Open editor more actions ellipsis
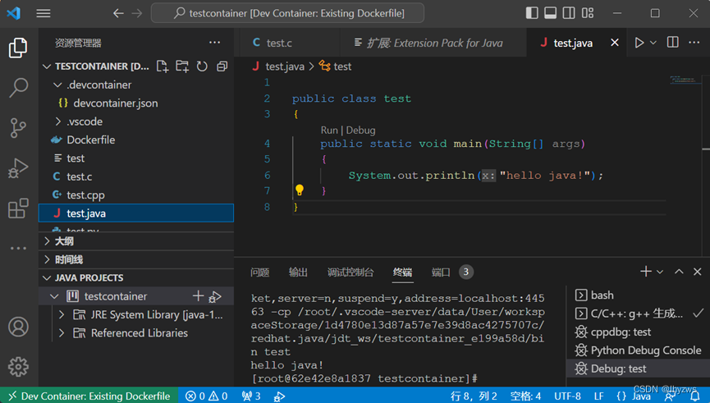This screenshot has height=403, width=710. click(x=694, y=43)
